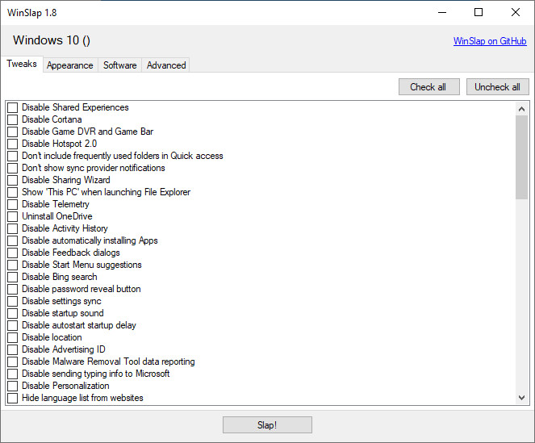The image size is (535, 443).
Task: Enable Disable settings sync checkbox
Action: pos(13,301)
